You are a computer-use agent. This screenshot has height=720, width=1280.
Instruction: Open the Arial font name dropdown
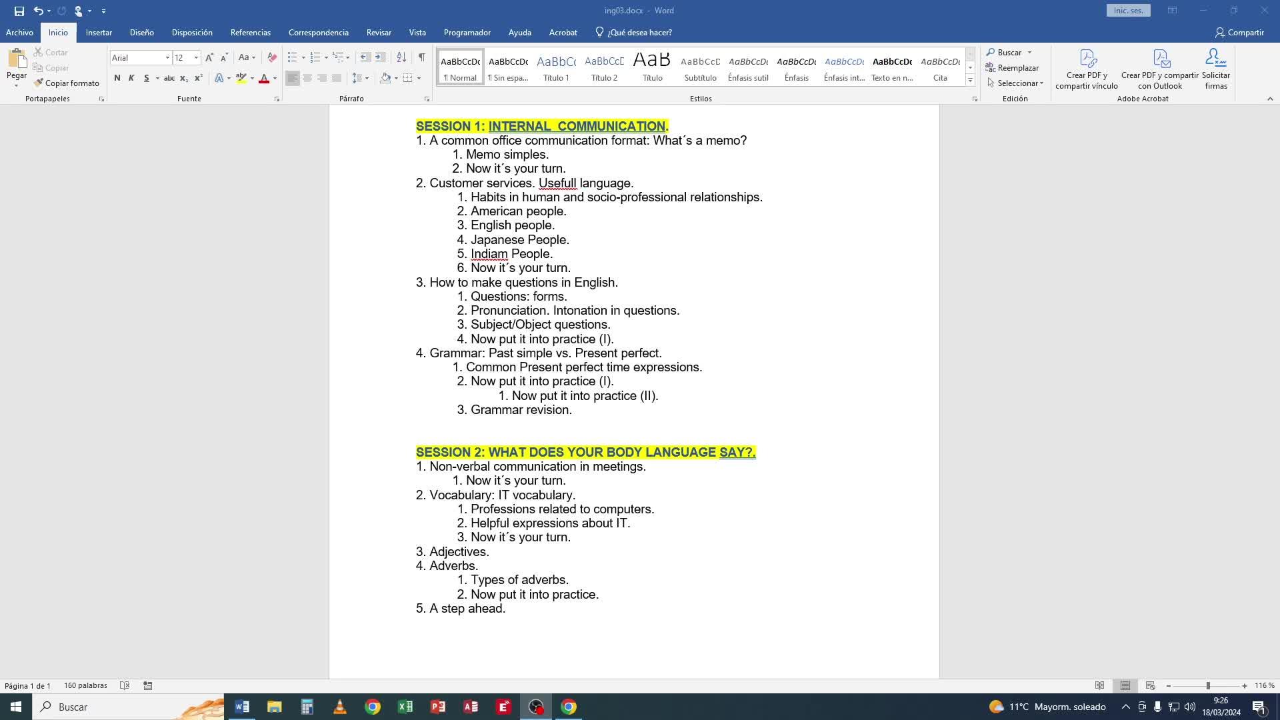167,58
